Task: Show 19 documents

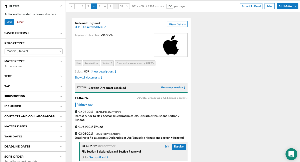Action: tap(88, 78)
